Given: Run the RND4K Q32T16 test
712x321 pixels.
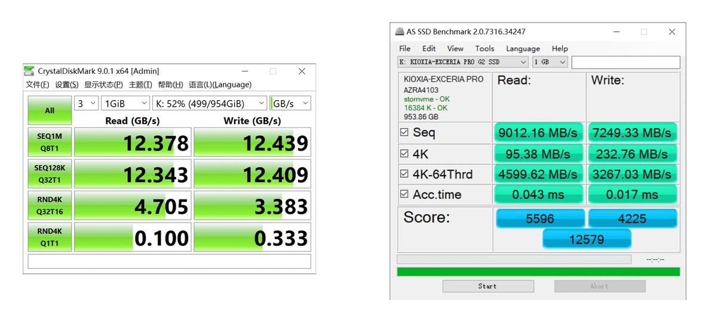Looking at the screenshot, I should 50,205.
